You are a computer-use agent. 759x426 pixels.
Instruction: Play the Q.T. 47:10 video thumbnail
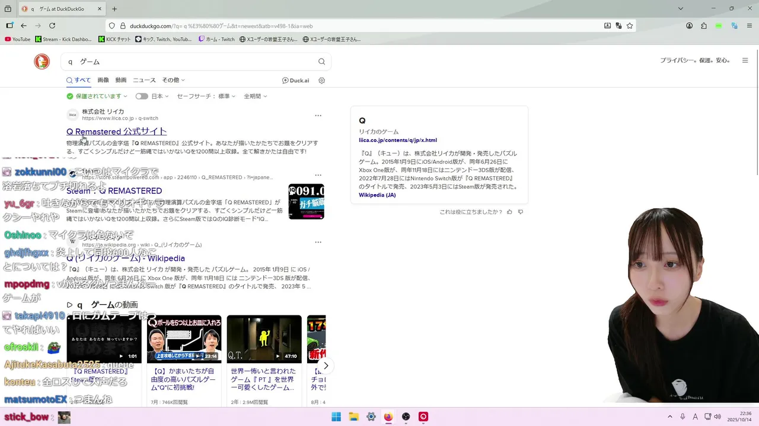[264, 339]
